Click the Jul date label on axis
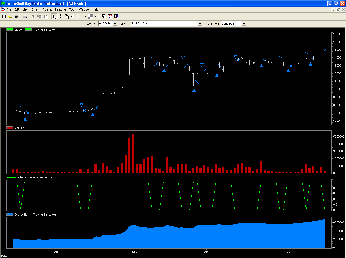Image resolution: width=346 pixels, height=258 pixels. (289, 252)
